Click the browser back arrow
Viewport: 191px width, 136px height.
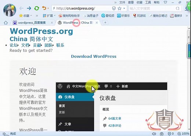click(x=21, y=8)
